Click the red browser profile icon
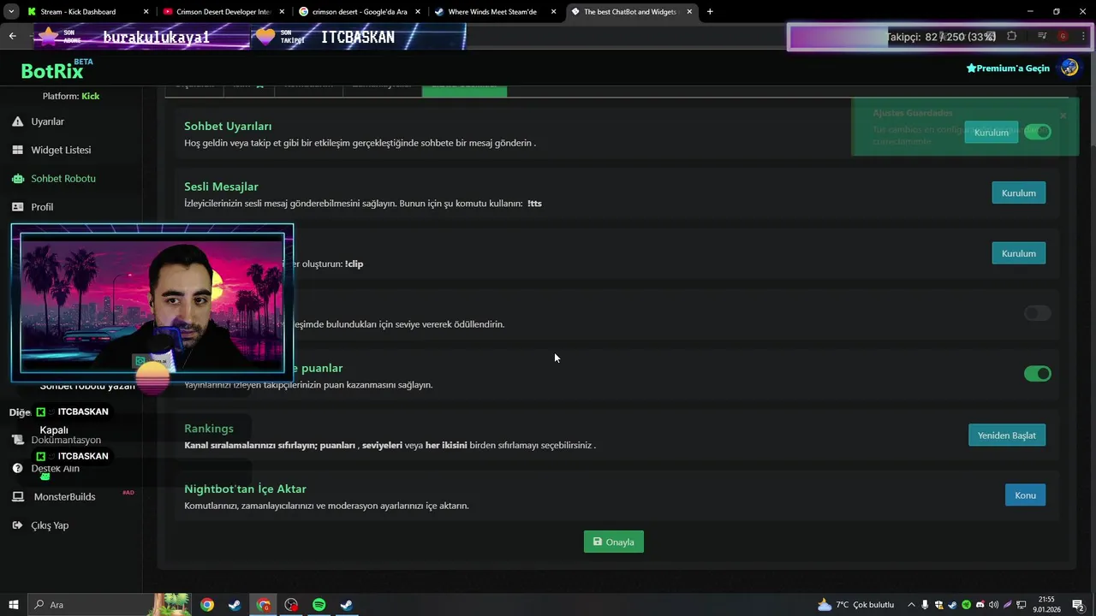Viewport: 1096px width, 616px height. (1063, 36)
